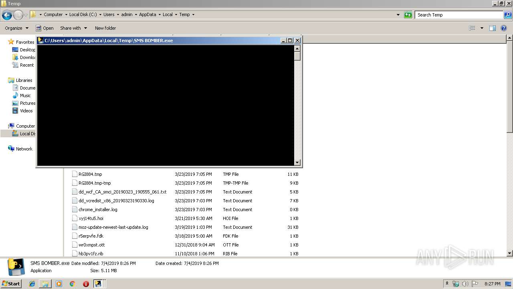Image resolution: width=513 pixels, height=289 pixels.
Task: Click the Open toolbar button
Action: [x=44, y=28]
